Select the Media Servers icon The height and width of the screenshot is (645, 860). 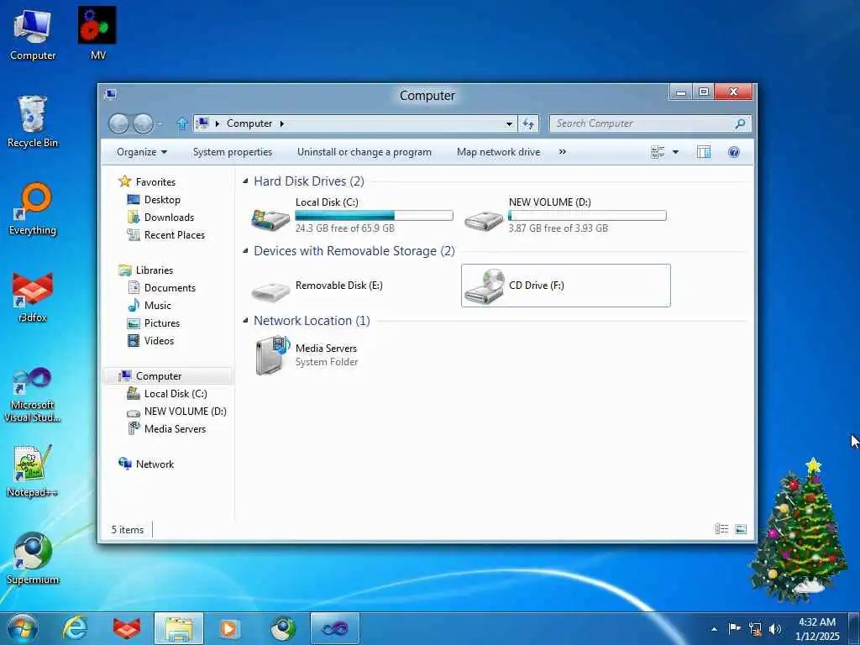click(273, 355)
